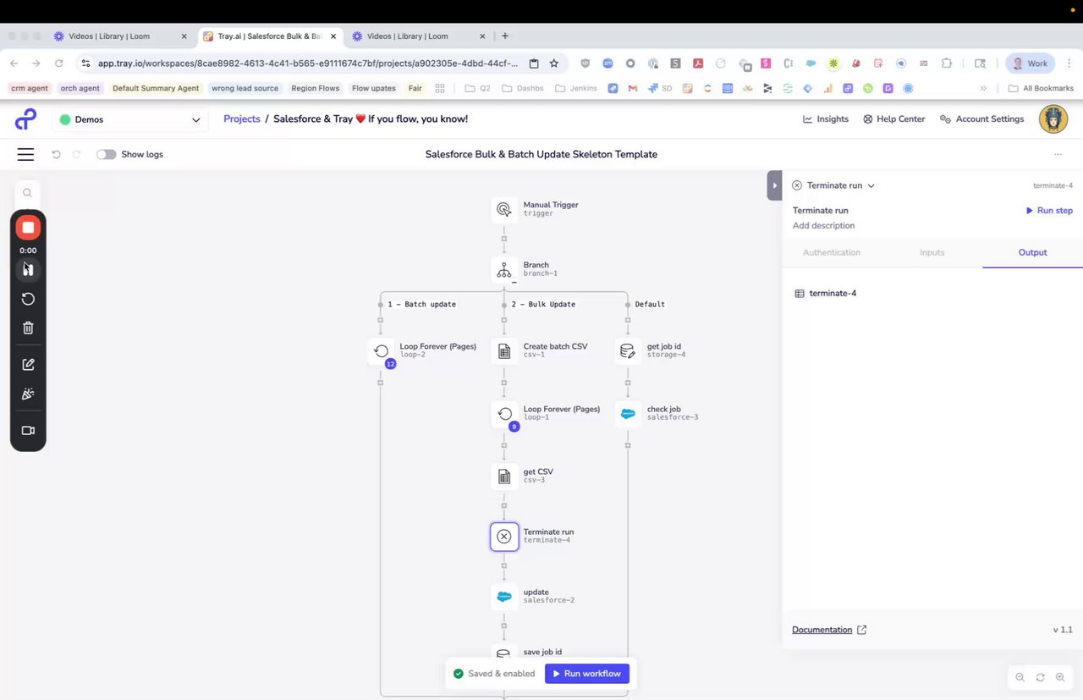This screenshot has height=700, width=1083.
Task: Select Create batch CSV step
Action: (504, 350)
